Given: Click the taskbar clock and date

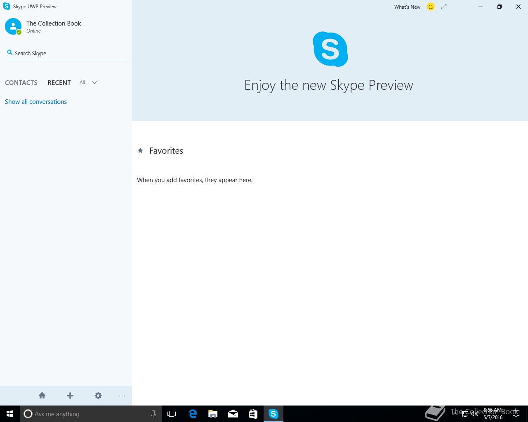Looking at the screenshot, I should tap(493, 414).
